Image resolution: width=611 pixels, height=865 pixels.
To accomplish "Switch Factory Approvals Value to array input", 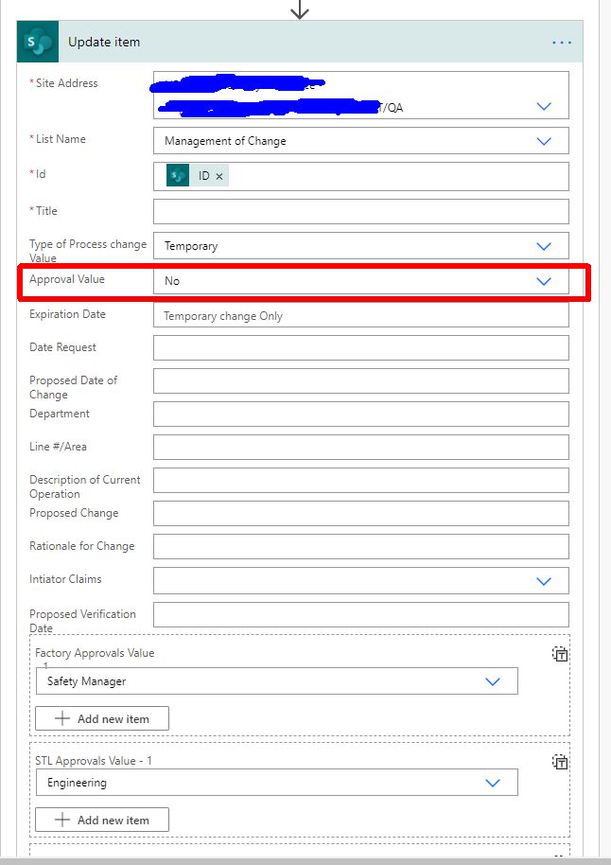I will click(x=560, y=654).
